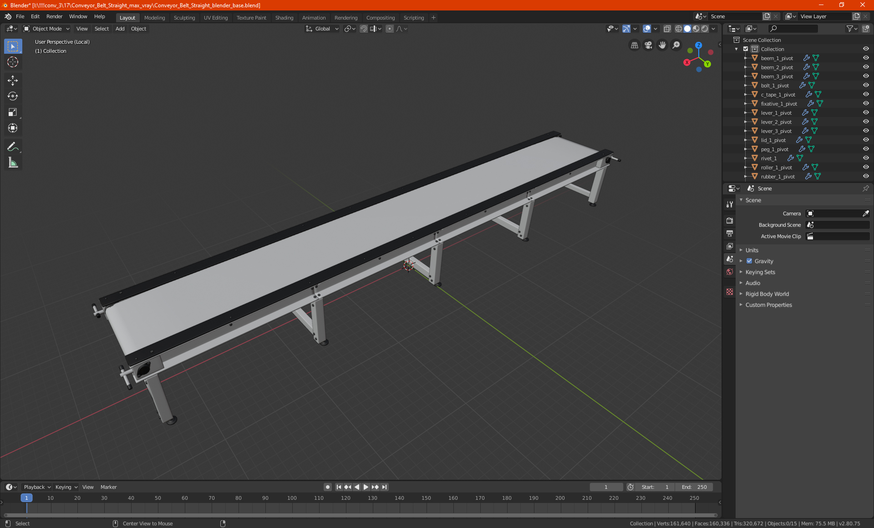874x528 pixels.
Task: Open the File menu
Action: point(20,16)
